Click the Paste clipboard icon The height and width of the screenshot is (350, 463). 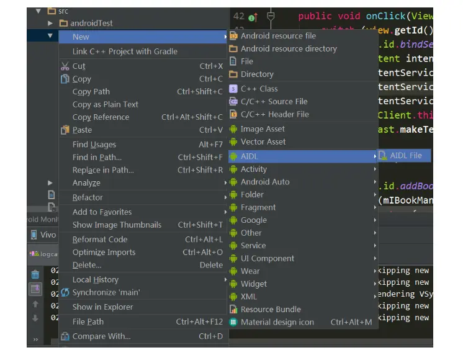(65, 130)
